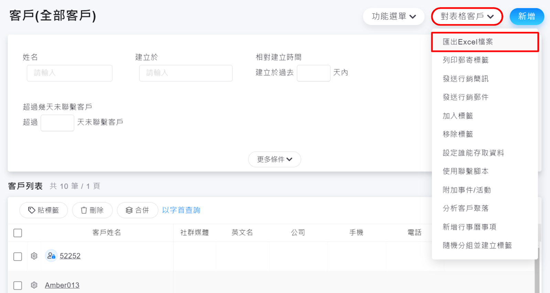The width and height of the screenshot is (550, 293).
Task: Click the 建立於 date input field
Action: [x=186, y=73]
